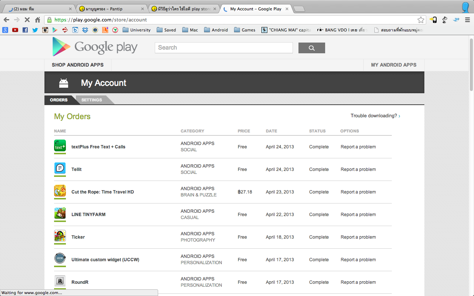The height and width of the screenshot is (296, 474).
Task: Open the textPlus app icon
Action: (60, 146)
